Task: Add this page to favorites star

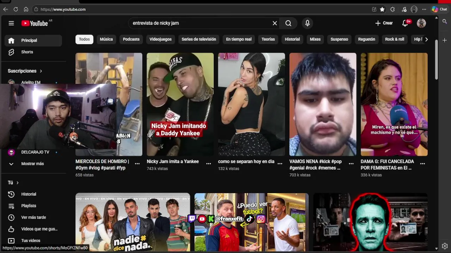Action: click(x=382, y=9)
